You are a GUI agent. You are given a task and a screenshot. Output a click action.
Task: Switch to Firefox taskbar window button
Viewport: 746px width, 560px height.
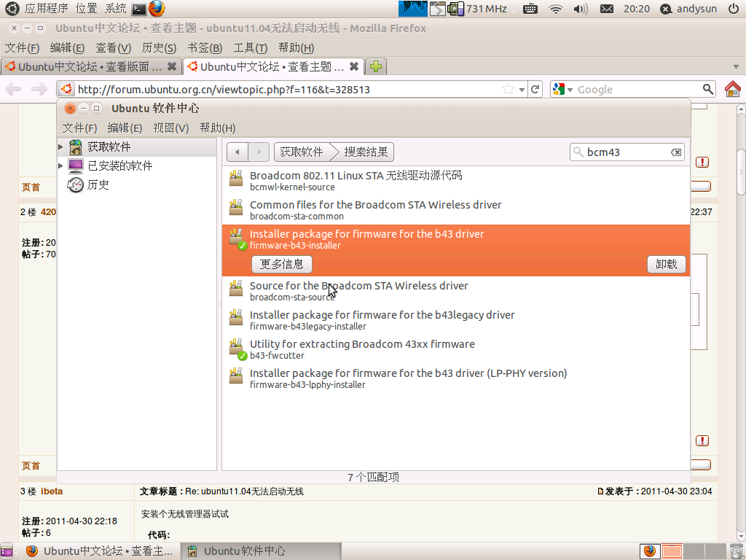101,551
